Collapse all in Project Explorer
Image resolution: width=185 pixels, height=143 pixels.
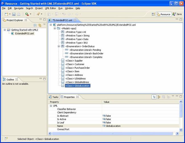tap(35, 25)
